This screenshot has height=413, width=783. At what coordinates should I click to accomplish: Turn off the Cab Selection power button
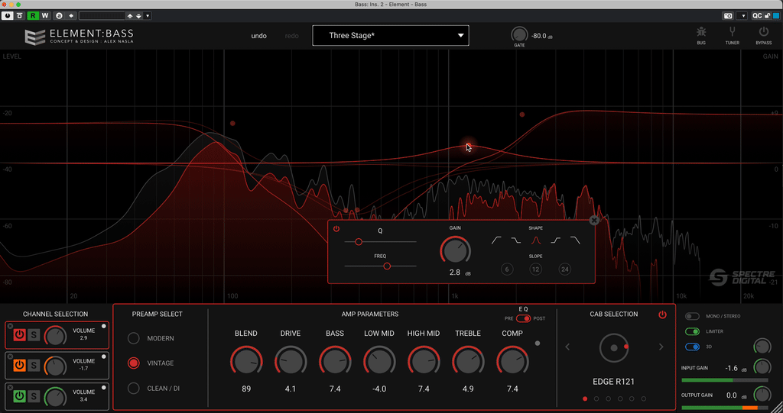662,315
